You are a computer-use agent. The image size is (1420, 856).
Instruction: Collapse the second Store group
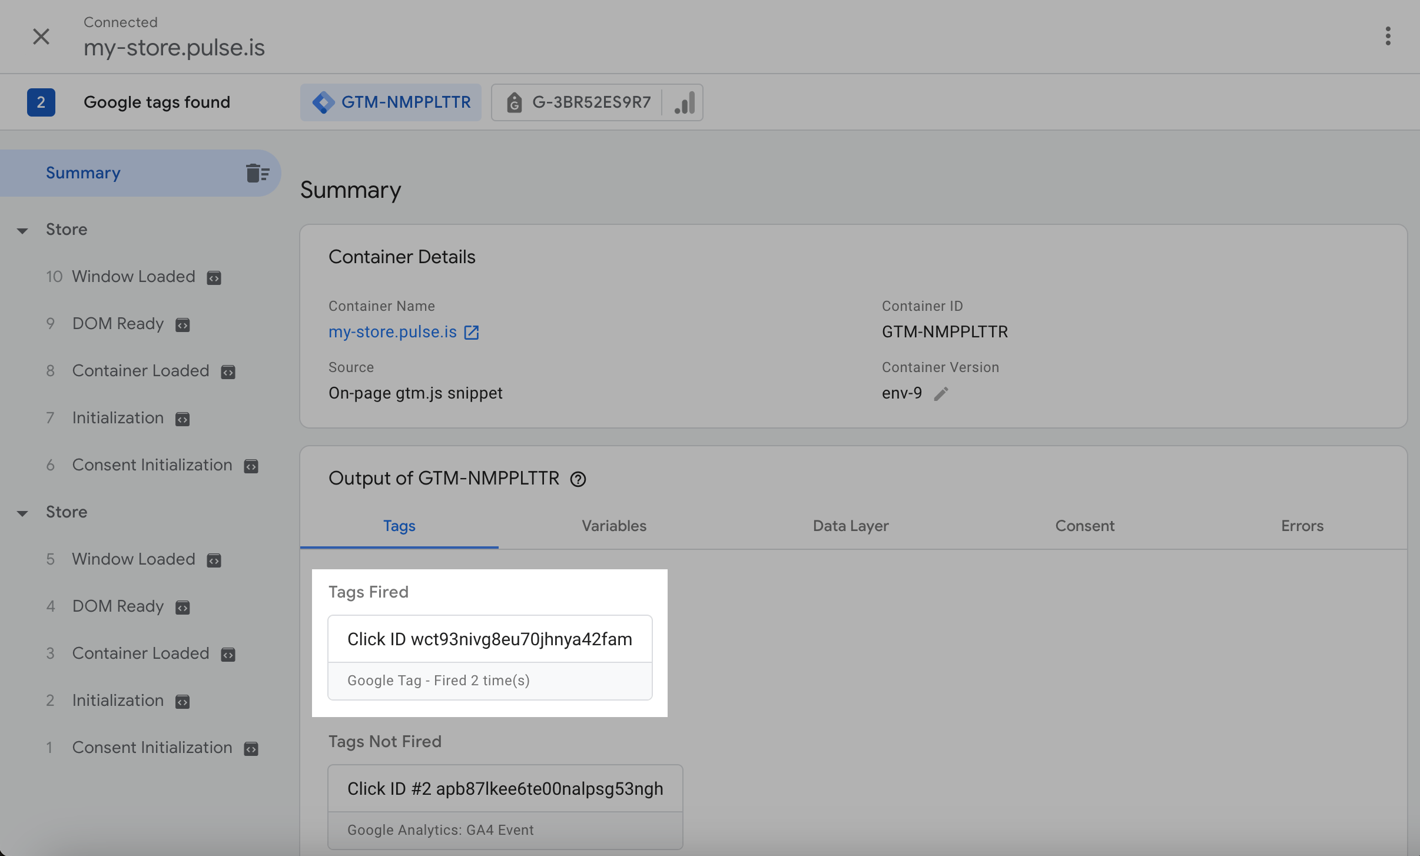[22, 513]
